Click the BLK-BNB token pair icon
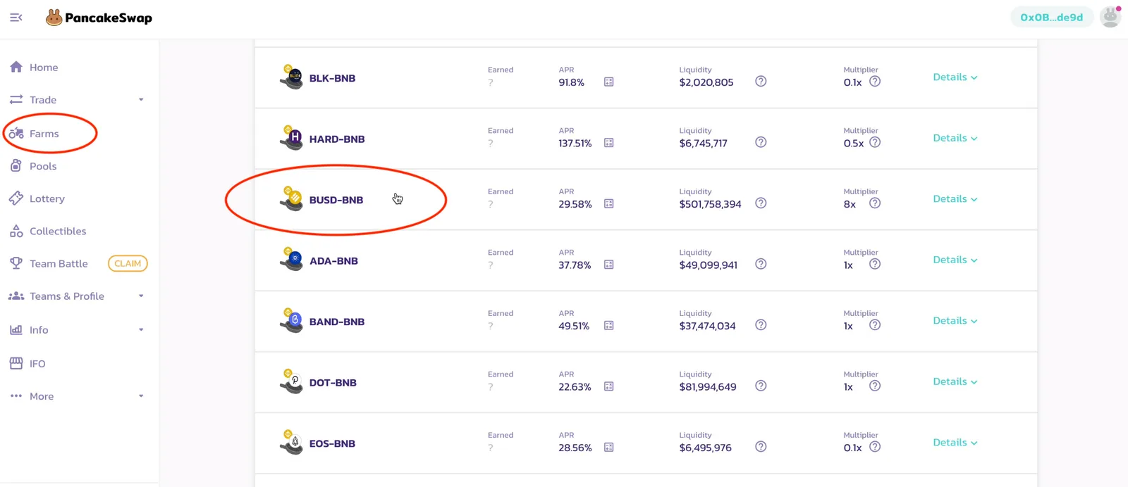This screenshot has width=1128, height=487. (291, 77)
